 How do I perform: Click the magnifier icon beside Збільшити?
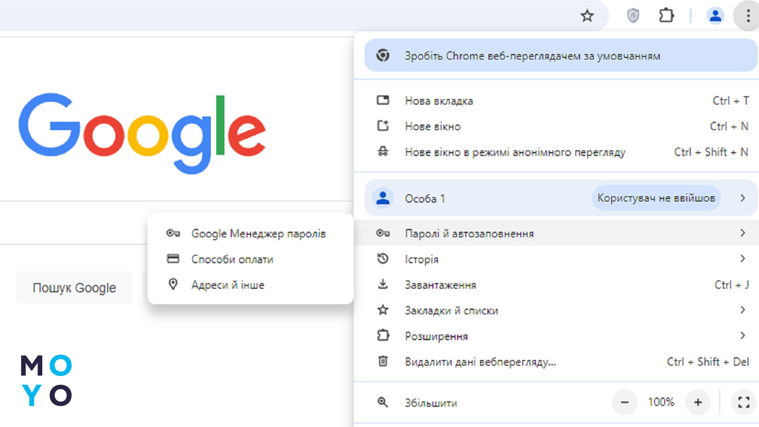[383, 402]
